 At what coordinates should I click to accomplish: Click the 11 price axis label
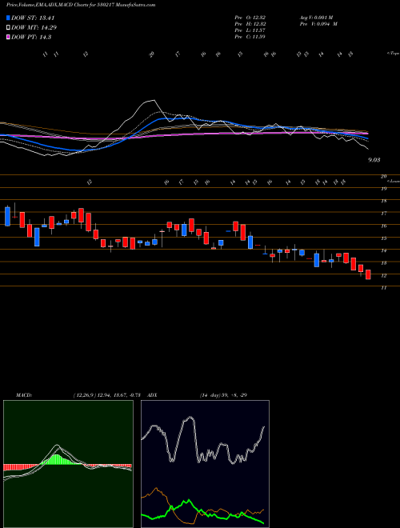click(383, 288)
